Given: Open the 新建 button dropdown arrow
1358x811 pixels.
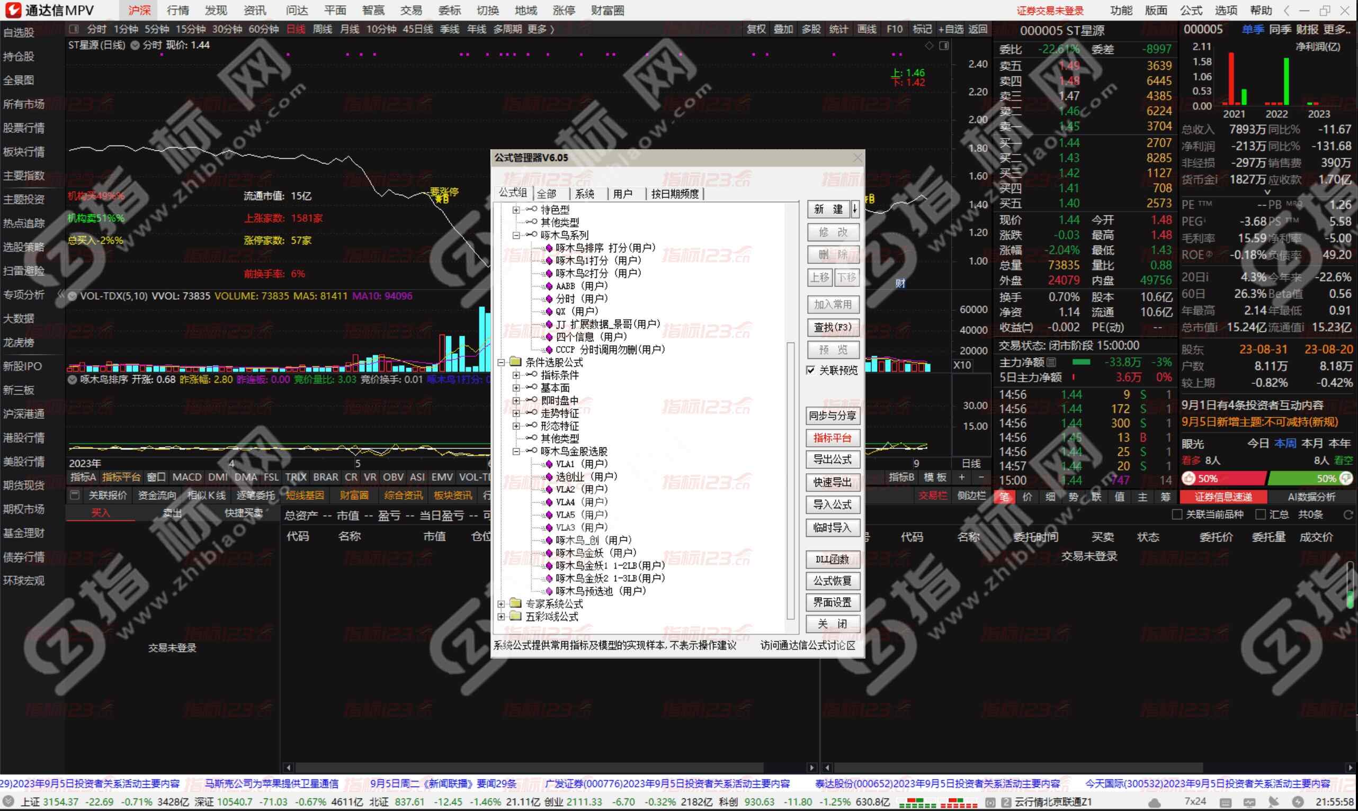Looking at the screenshot, I should (854, 209).
